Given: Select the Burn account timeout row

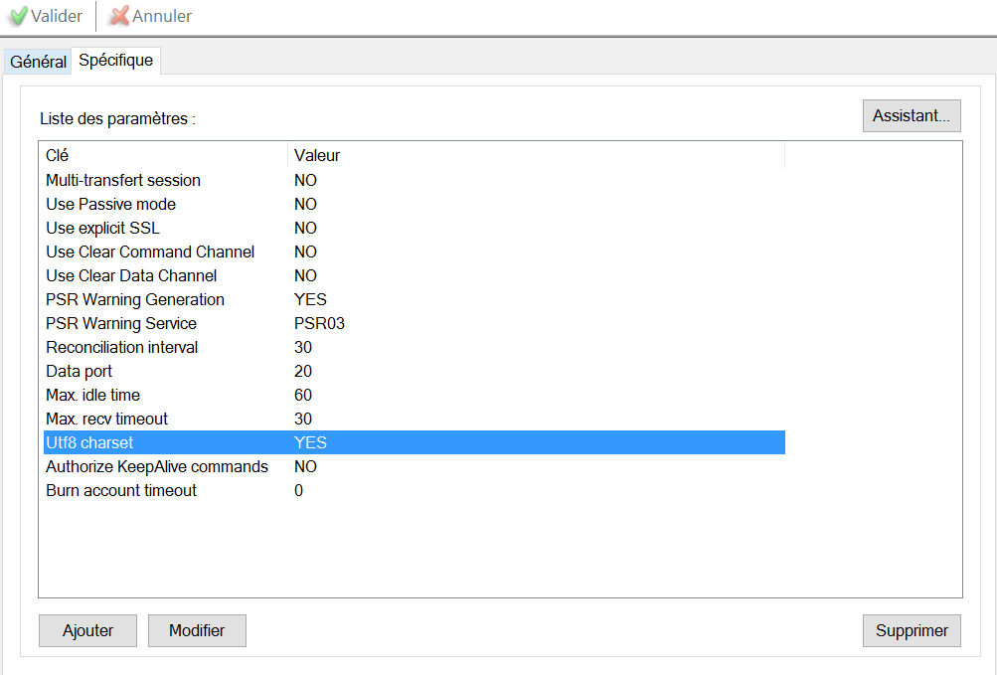Looking at the screenshot, I should 121,491.
